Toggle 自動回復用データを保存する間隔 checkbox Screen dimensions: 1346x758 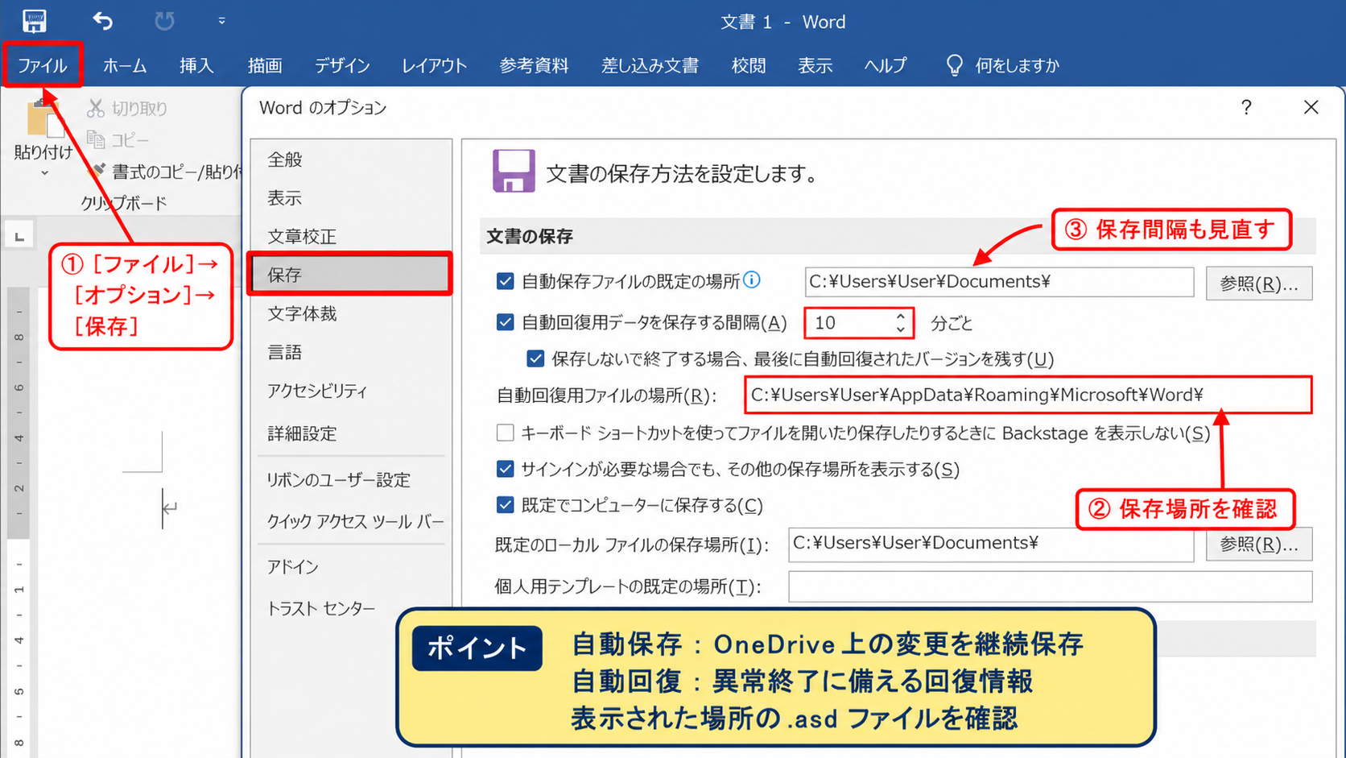click(x=505, y=322)
